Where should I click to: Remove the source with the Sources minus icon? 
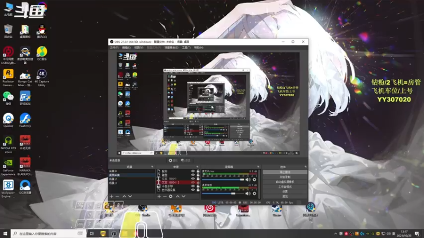pyautogui.click(x=165, y=196)
